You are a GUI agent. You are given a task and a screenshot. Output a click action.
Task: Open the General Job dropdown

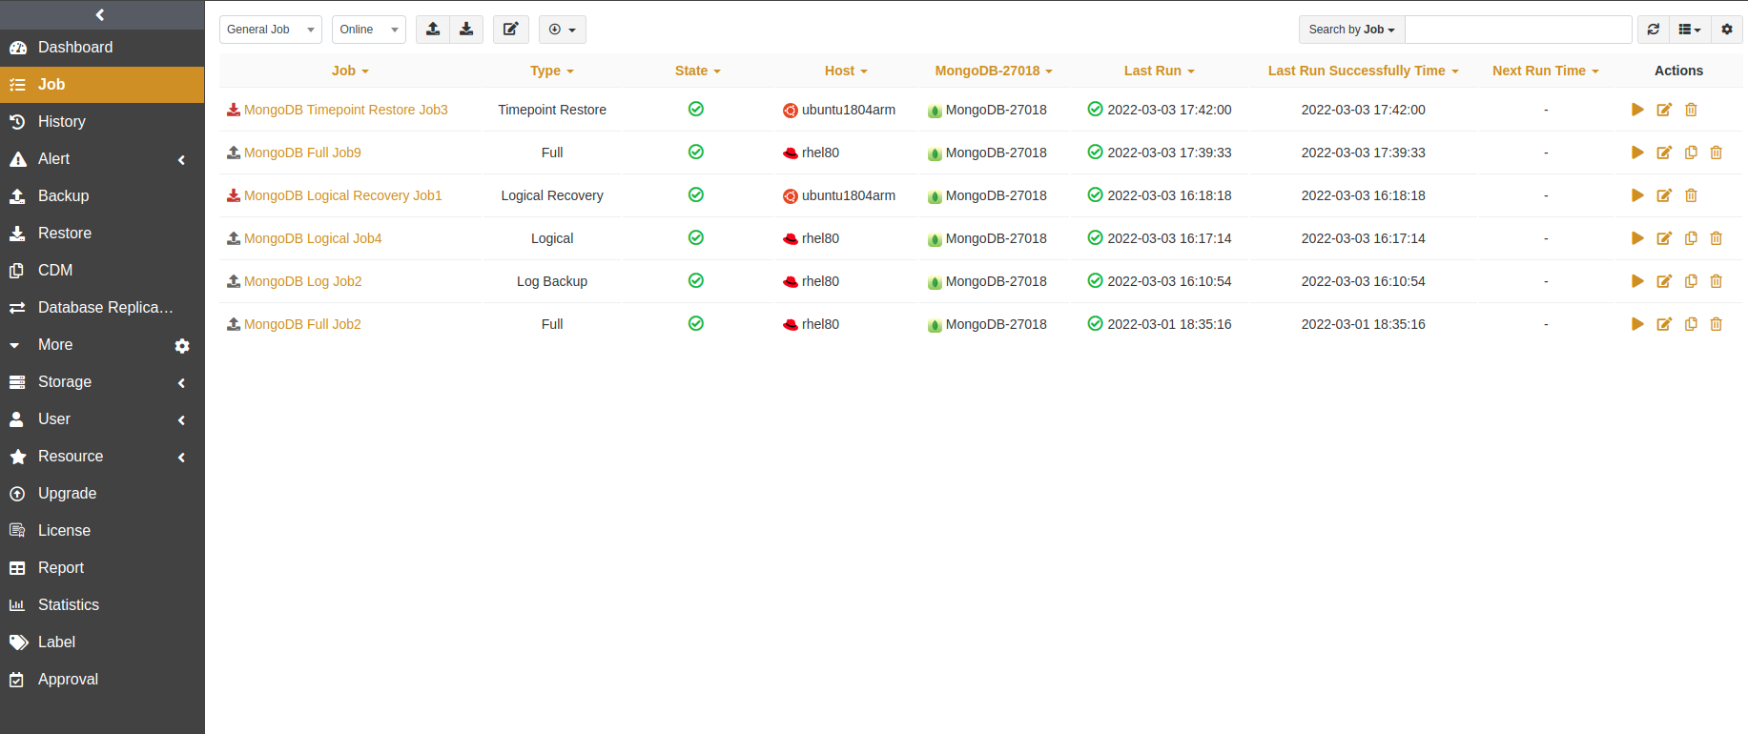tap(271, 30)
